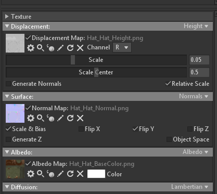Image resolution: width=217 pixels, height=194 pixels.
Task: Edit Normal Map with pencil icon
Action: tap(60, 118)
